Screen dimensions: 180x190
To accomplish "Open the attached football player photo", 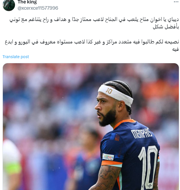I will tap(91, 126).
